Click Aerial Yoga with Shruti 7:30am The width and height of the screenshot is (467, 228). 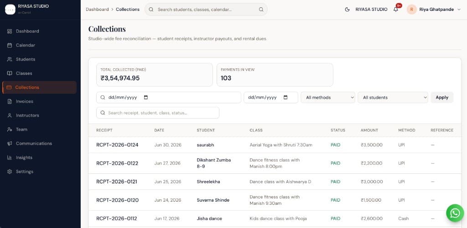pyautogui.click(x=281, y=145)
